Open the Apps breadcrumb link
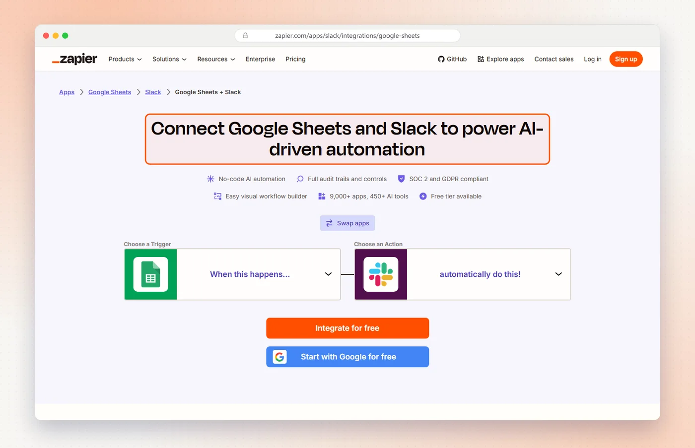The width and height of the screenshot is (695, 448). 67,92
